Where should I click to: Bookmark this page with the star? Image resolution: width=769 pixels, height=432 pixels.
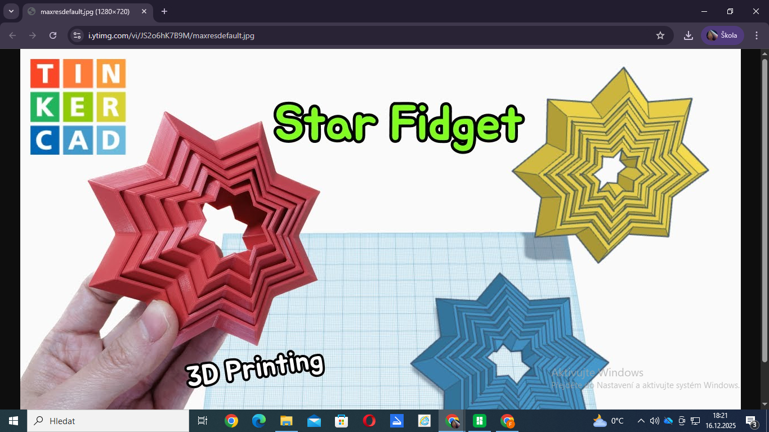point(660,35)
